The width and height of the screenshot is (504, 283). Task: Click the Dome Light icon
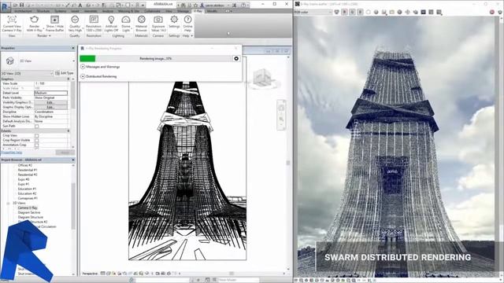tap(126, 20)
